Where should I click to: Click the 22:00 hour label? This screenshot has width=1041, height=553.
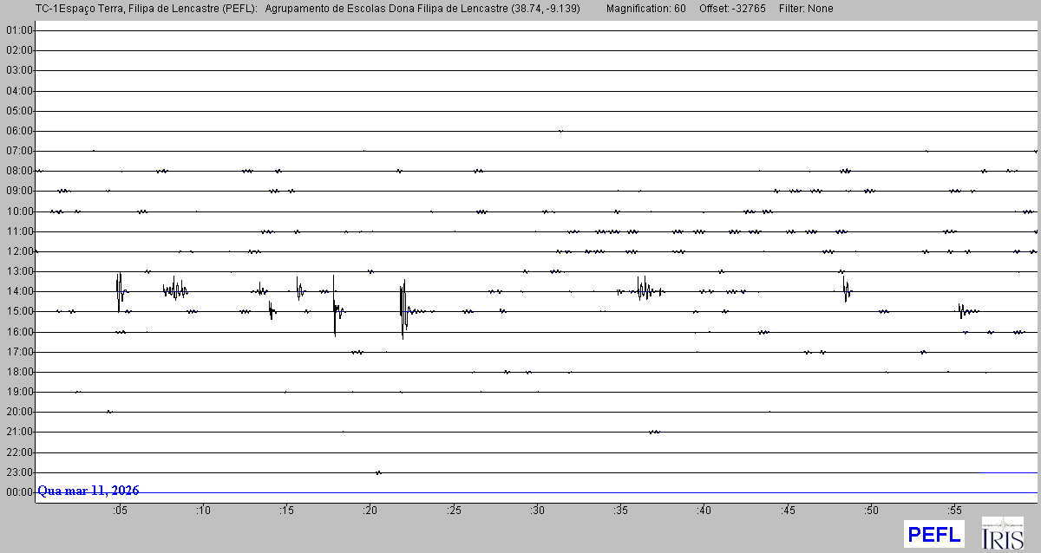[19, 452]
